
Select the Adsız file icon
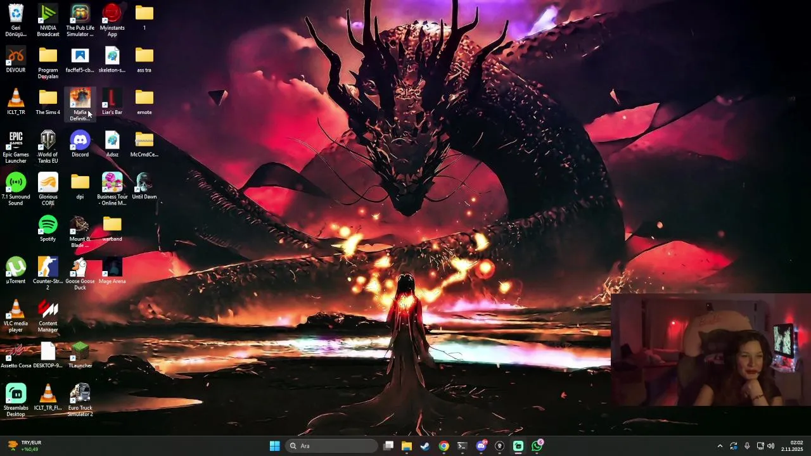pos(112,144)
